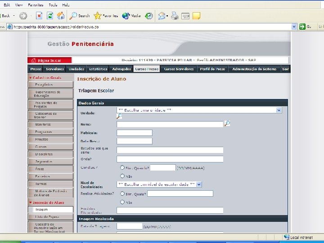Open the Mail envelope icon

pos(162,16)
